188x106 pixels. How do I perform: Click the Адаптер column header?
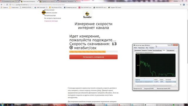[x=144, y=80]
